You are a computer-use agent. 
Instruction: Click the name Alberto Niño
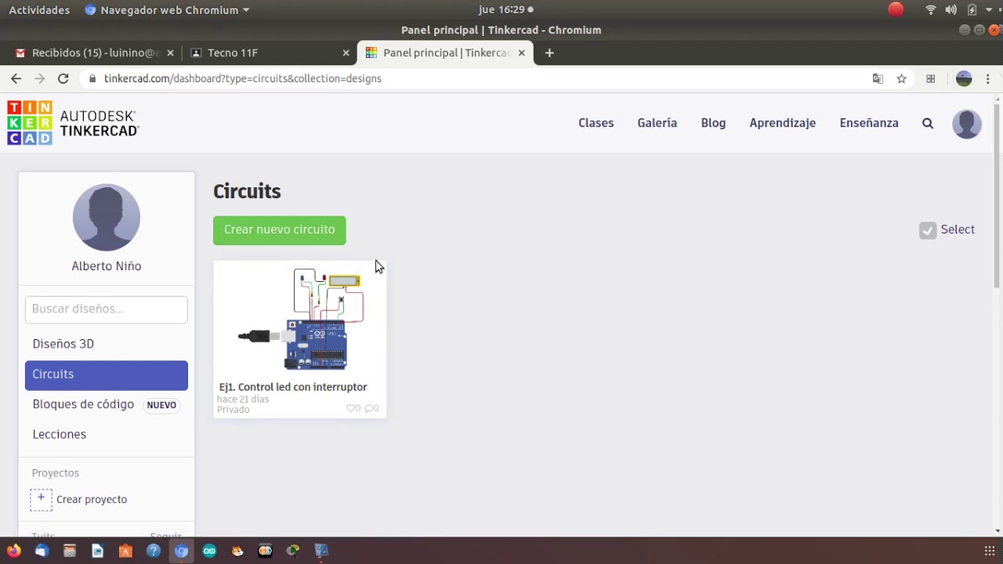[x=107, y=266]
